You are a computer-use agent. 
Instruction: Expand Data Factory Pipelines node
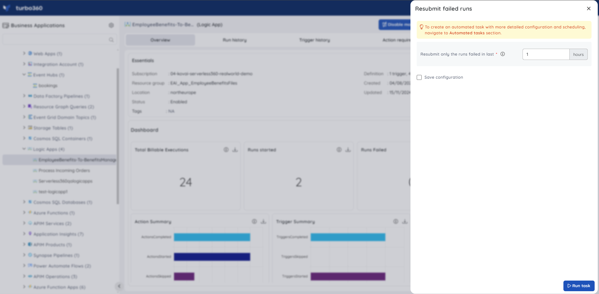coord(24,96)
